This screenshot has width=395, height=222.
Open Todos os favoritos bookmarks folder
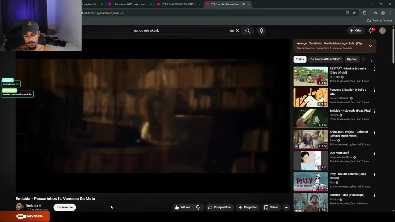[380, 21]
